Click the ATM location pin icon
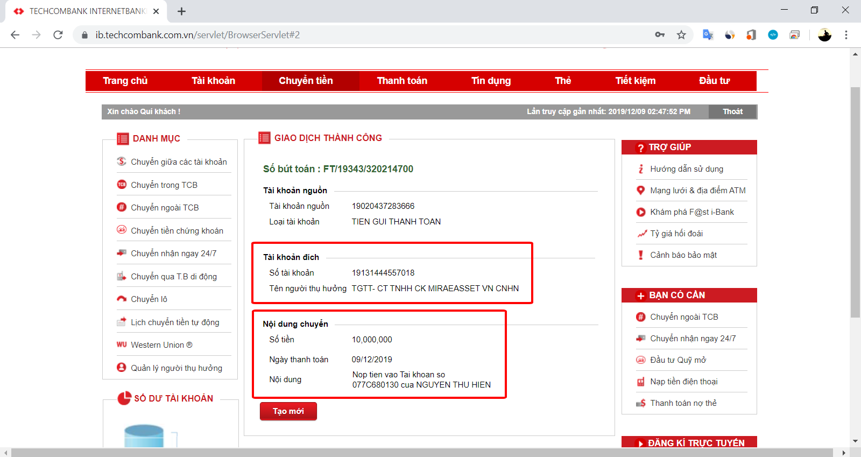This screenshot has height=457, width=861. (641, 191)
